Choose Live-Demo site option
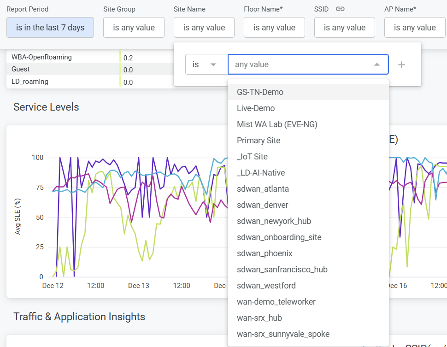This screenshot has height=347, width=447. tap(256, 108)
